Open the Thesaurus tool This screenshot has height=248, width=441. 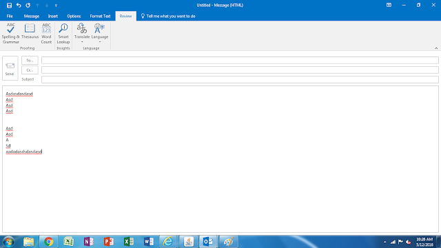coord(30,31)
